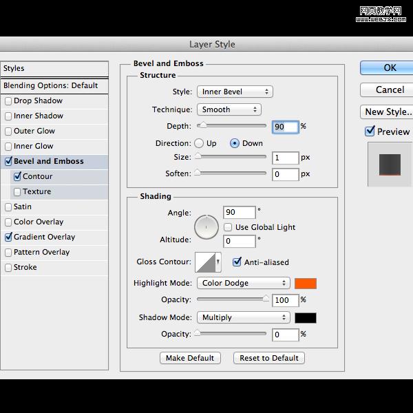
Task: Click the Depth slider thumb
Action: (x=202, y=125)
